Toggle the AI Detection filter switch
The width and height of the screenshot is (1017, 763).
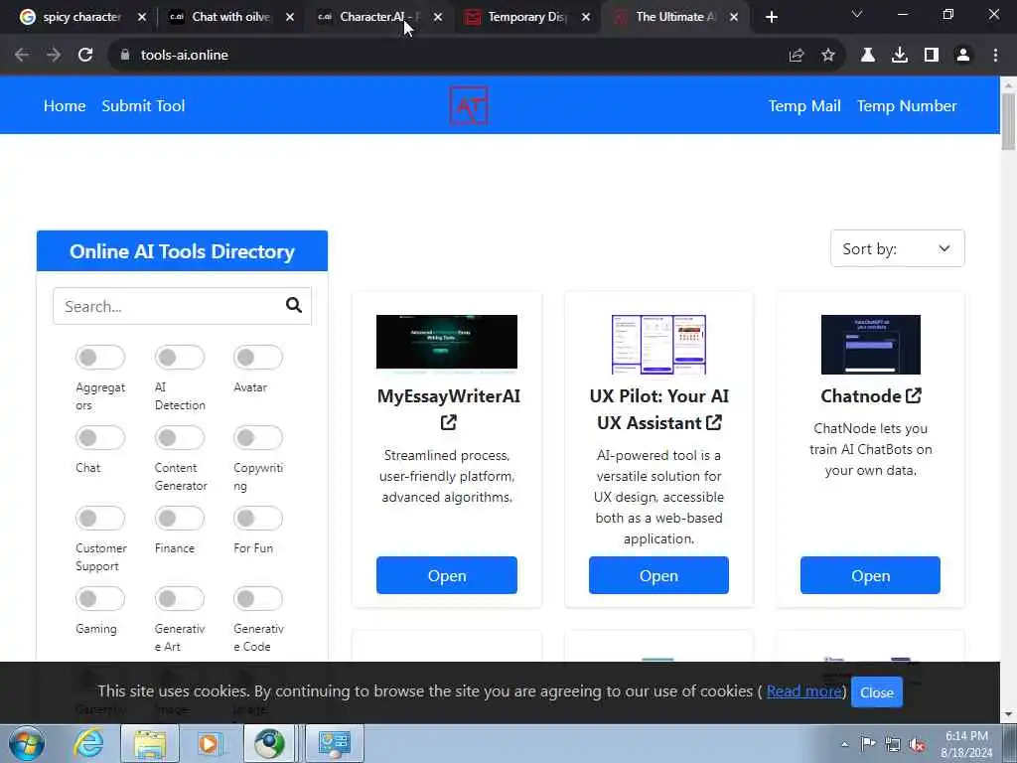click(180, 357)
